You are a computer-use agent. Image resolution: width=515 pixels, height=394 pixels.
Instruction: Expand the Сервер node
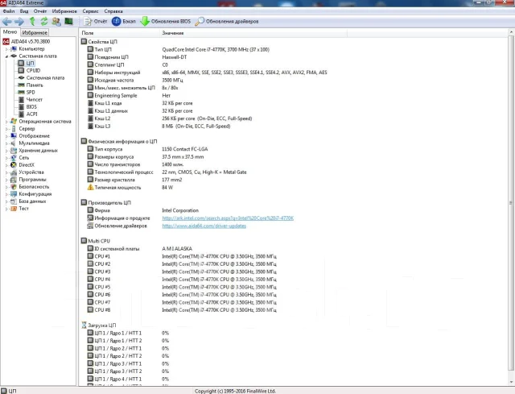pyautogui.click(x=6, y=129)
